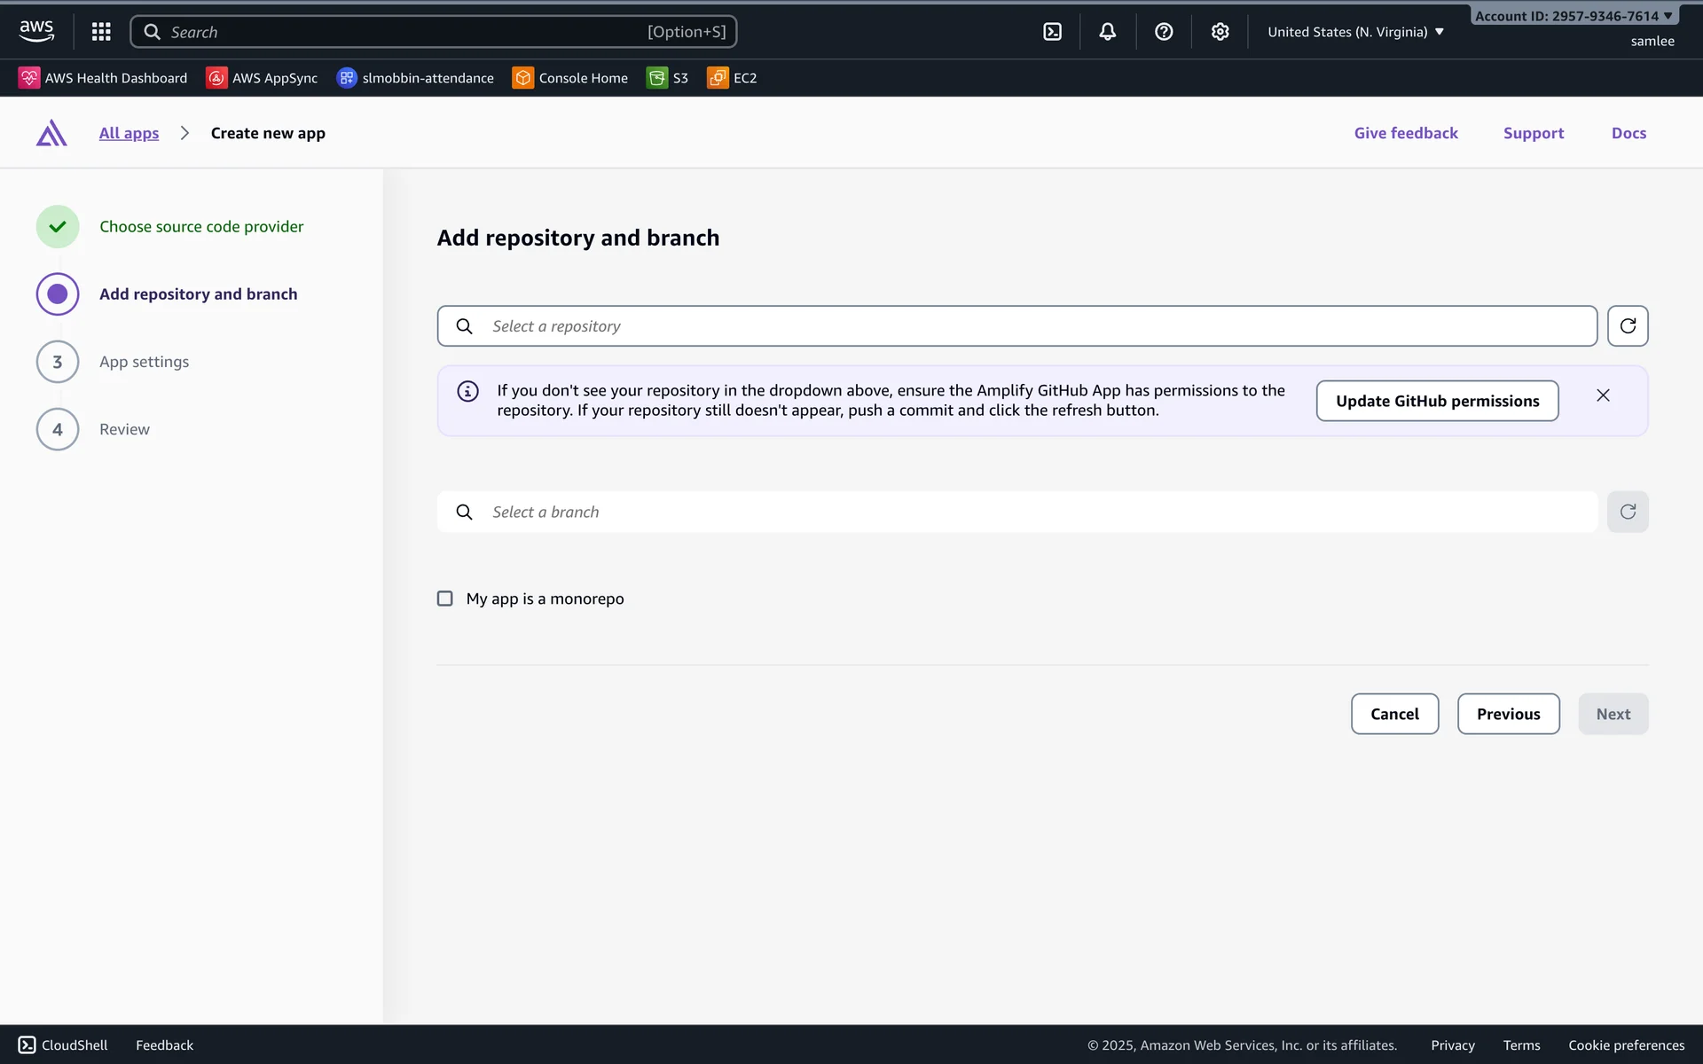Click the AWS logo home icon
Screen dimensions: 1703x1064
coord(36,31)
